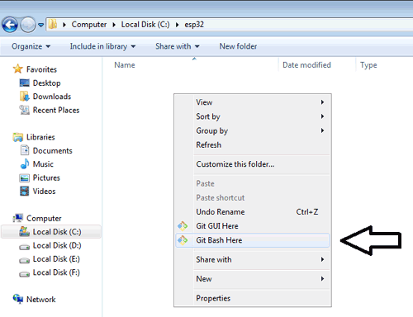
Task: Click the Git Bash Here icon
Action: tap(183, 240)
